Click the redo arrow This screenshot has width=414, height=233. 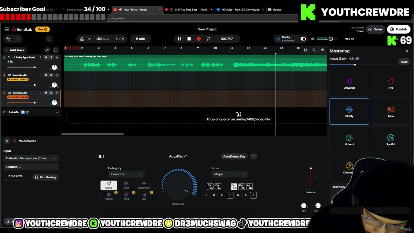(x=18, y=39)
